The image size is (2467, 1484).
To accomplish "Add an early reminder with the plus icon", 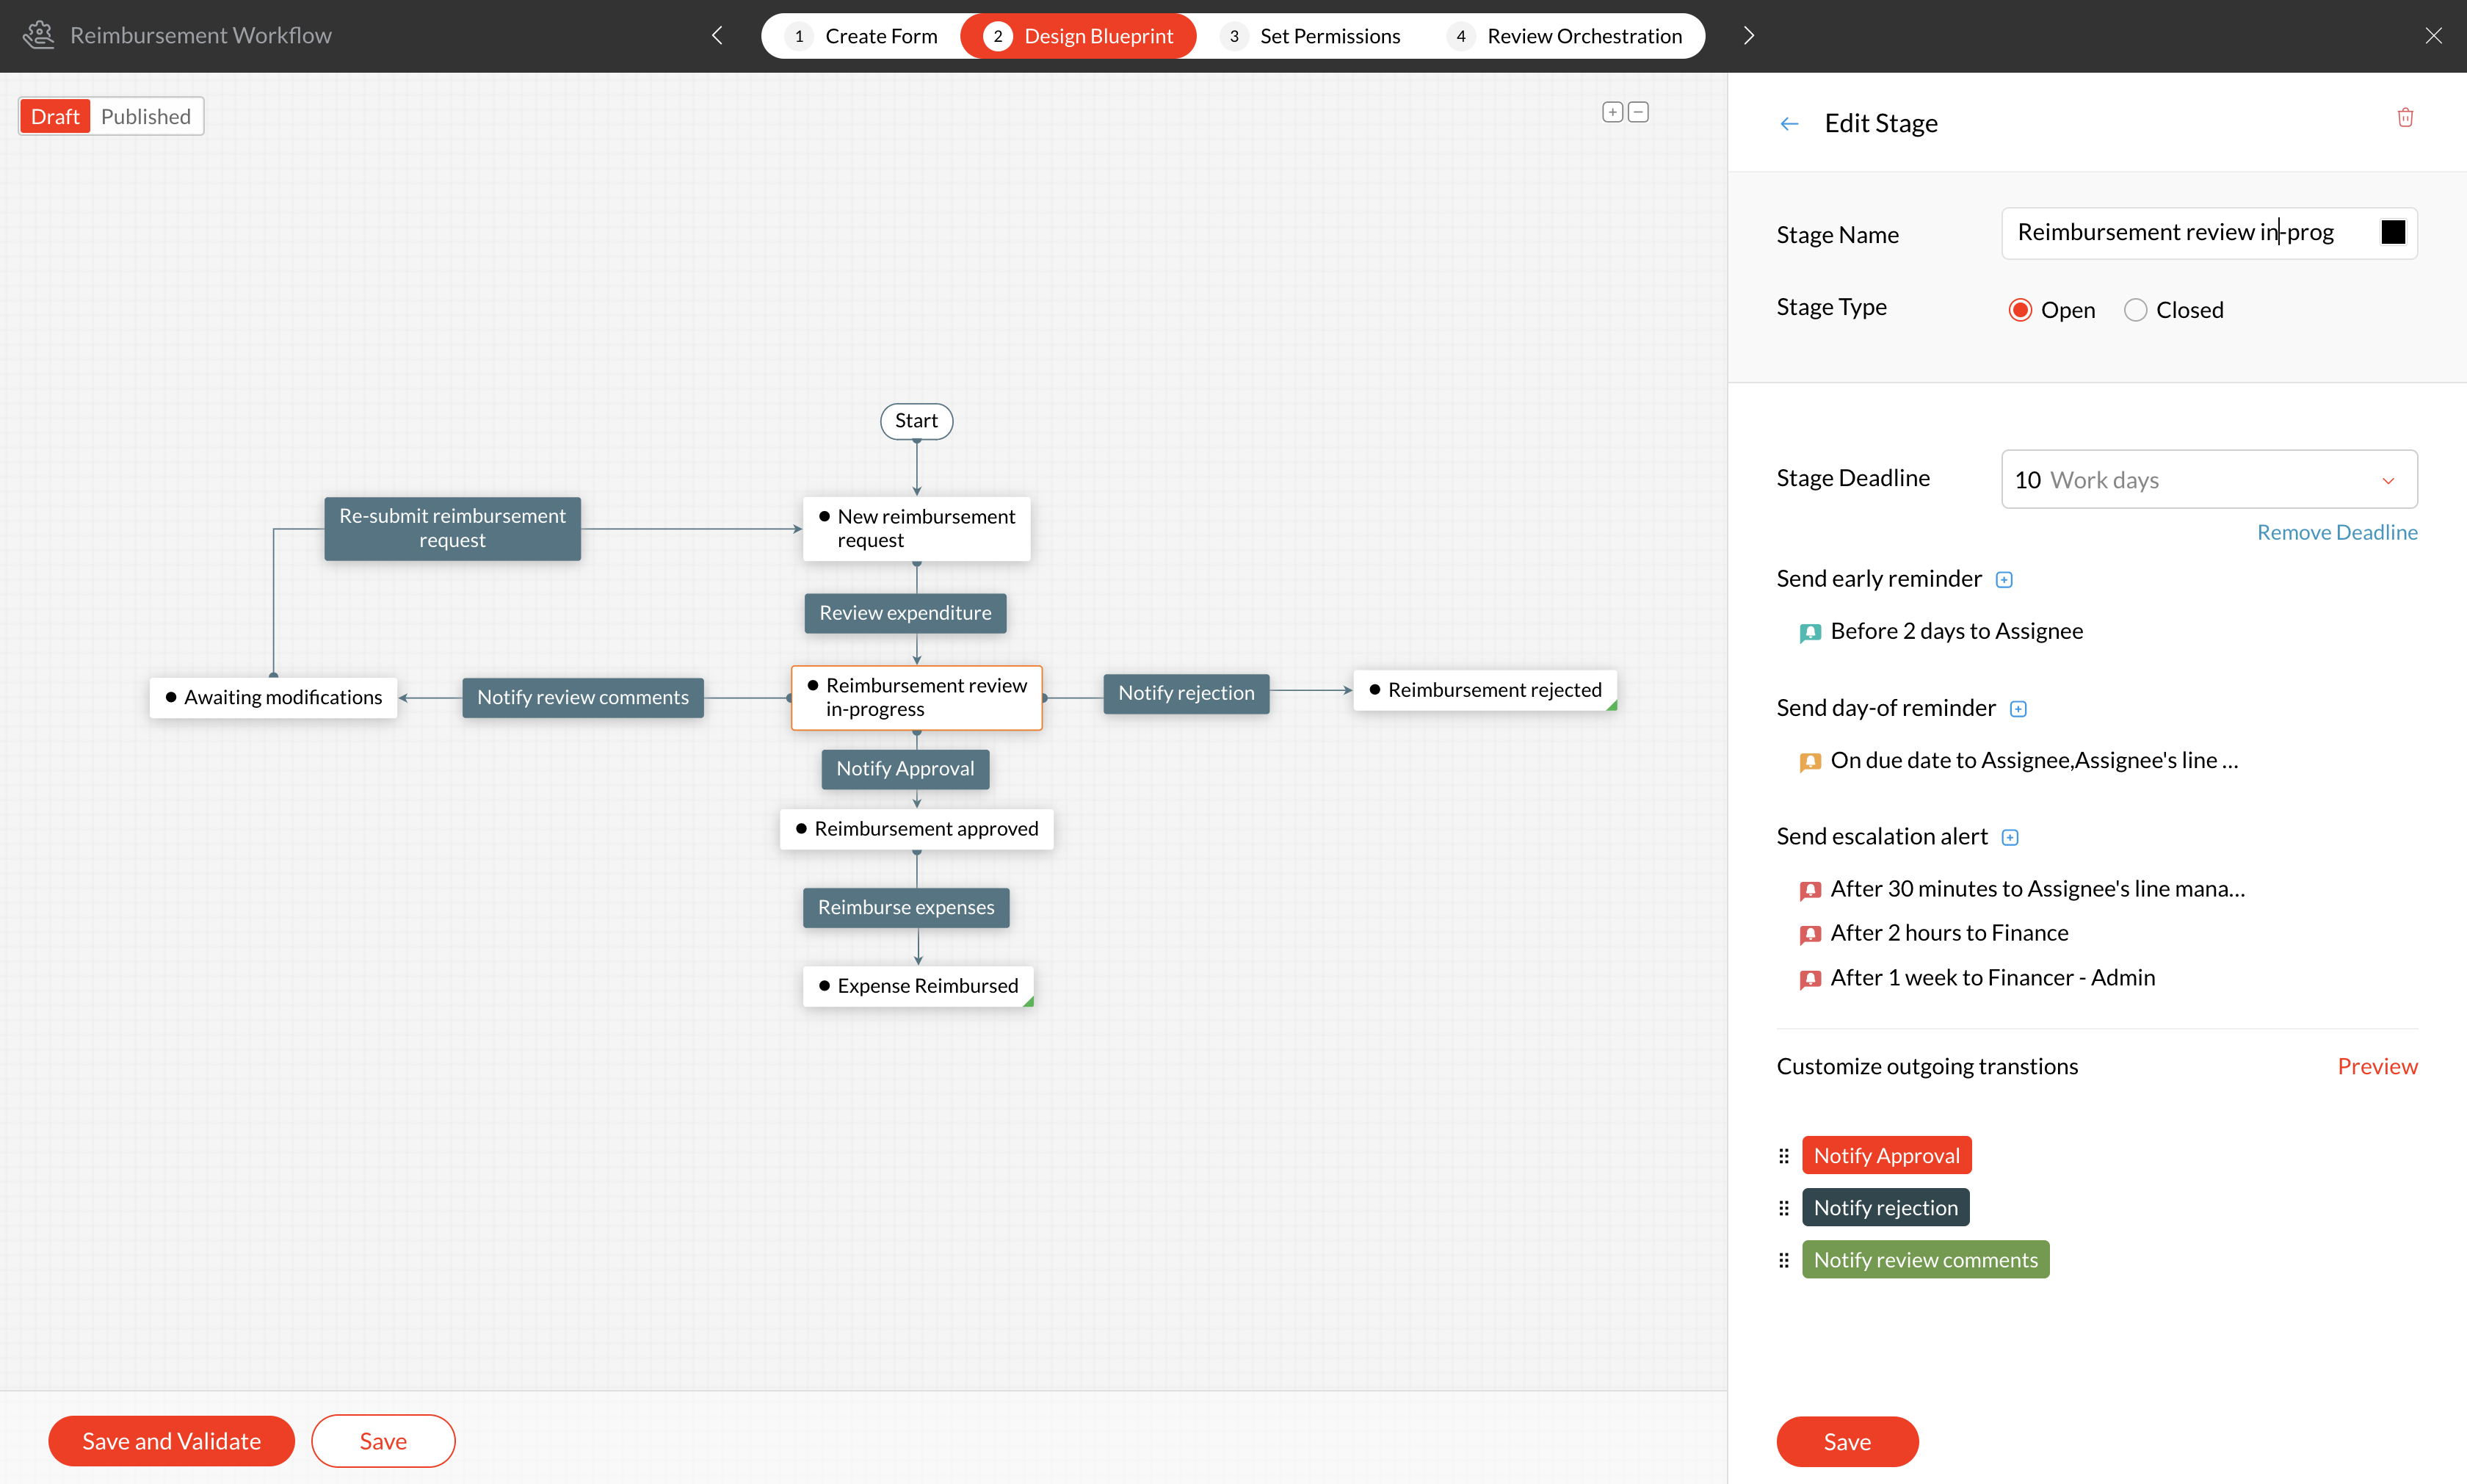I will (2004, 580).
